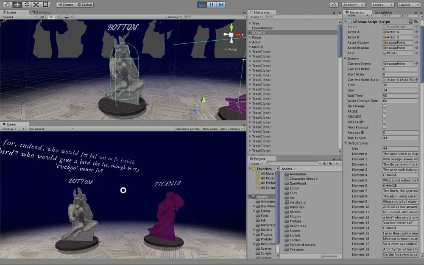Click the Actor A object picker circle
The width and height of the screenshot is (424, 265).
point(416,32)
